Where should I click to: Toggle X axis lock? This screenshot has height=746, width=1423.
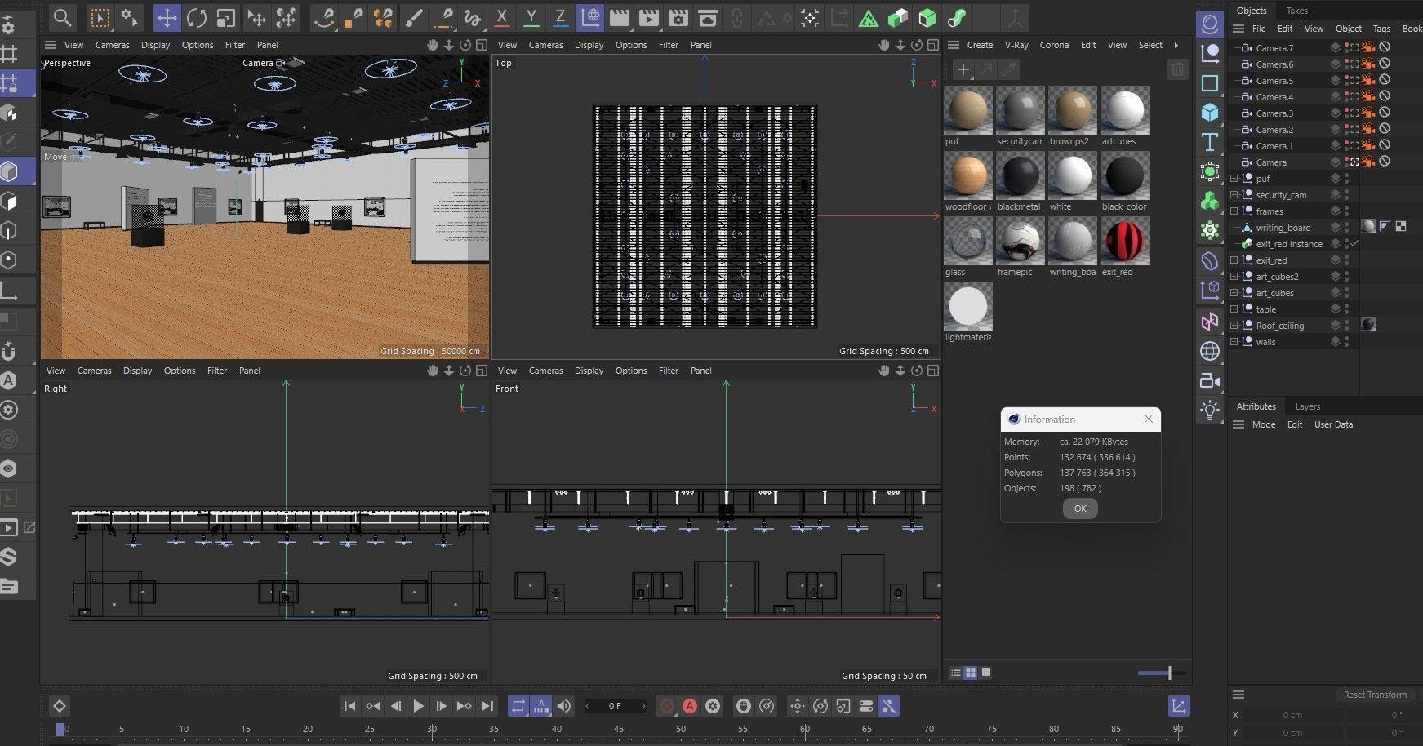(x=501, y=18)
